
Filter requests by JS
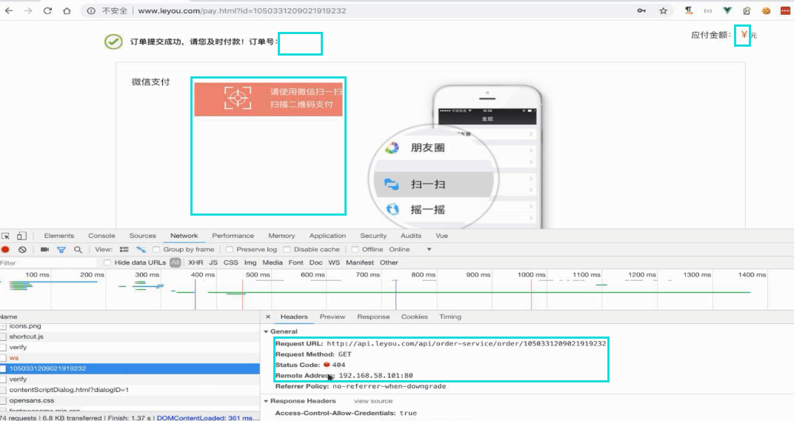click(213, 262)
